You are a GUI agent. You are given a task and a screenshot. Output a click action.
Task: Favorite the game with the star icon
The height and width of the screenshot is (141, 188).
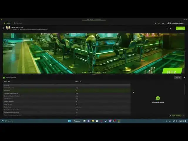click(167, 28)
